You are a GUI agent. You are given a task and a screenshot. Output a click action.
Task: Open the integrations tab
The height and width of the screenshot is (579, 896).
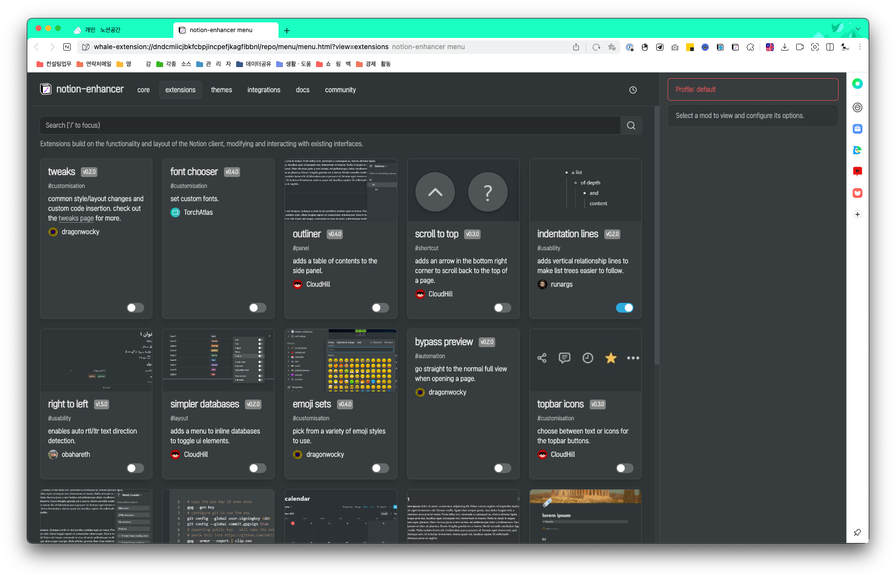point(264,90)
